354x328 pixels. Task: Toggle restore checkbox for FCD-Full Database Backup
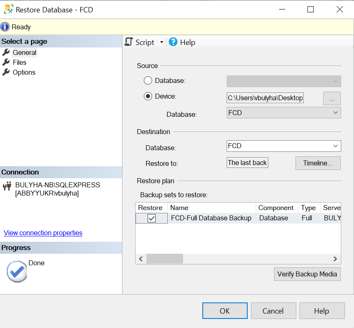pyautogui.click(x=152, y=218)
